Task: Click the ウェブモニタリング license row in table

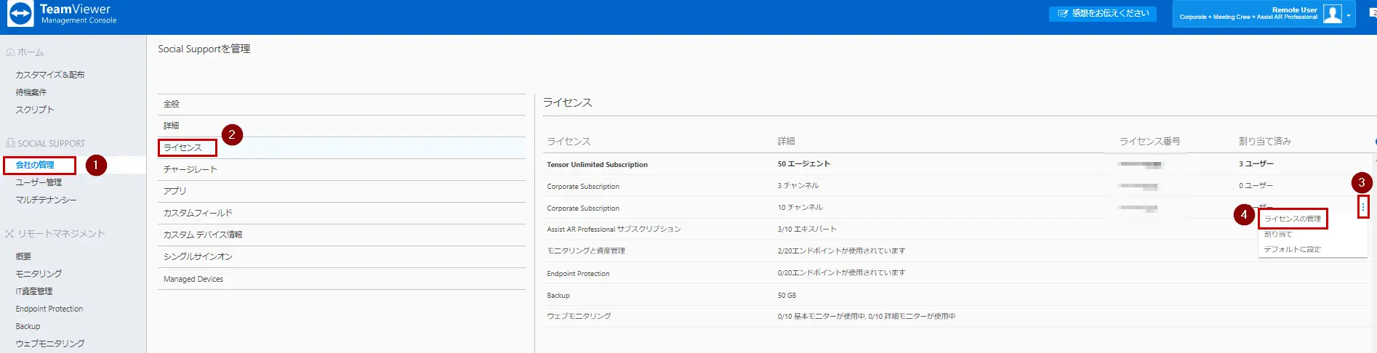Action: coord(958,316)
